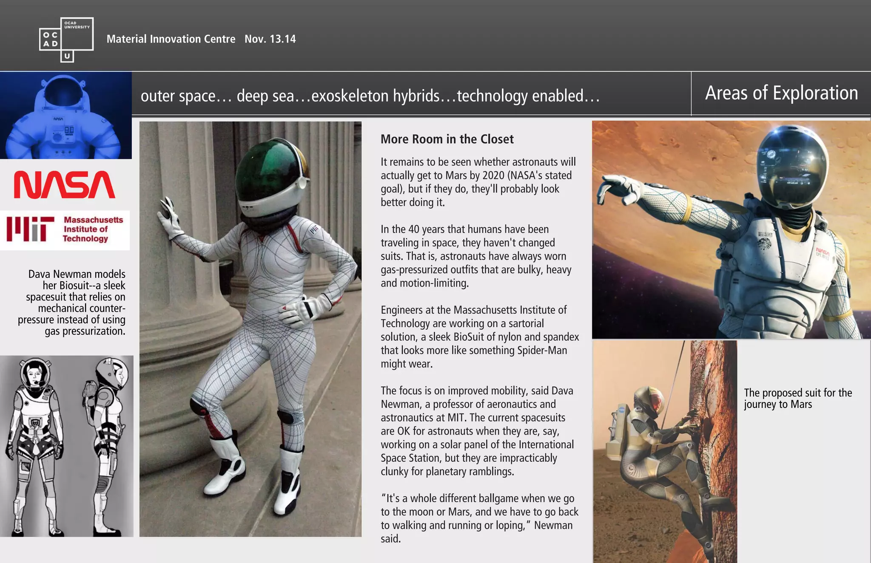The width and height of the screenshot is (871, 563).
Task: Click the OCAD University logo
Action: click(66, 40)
